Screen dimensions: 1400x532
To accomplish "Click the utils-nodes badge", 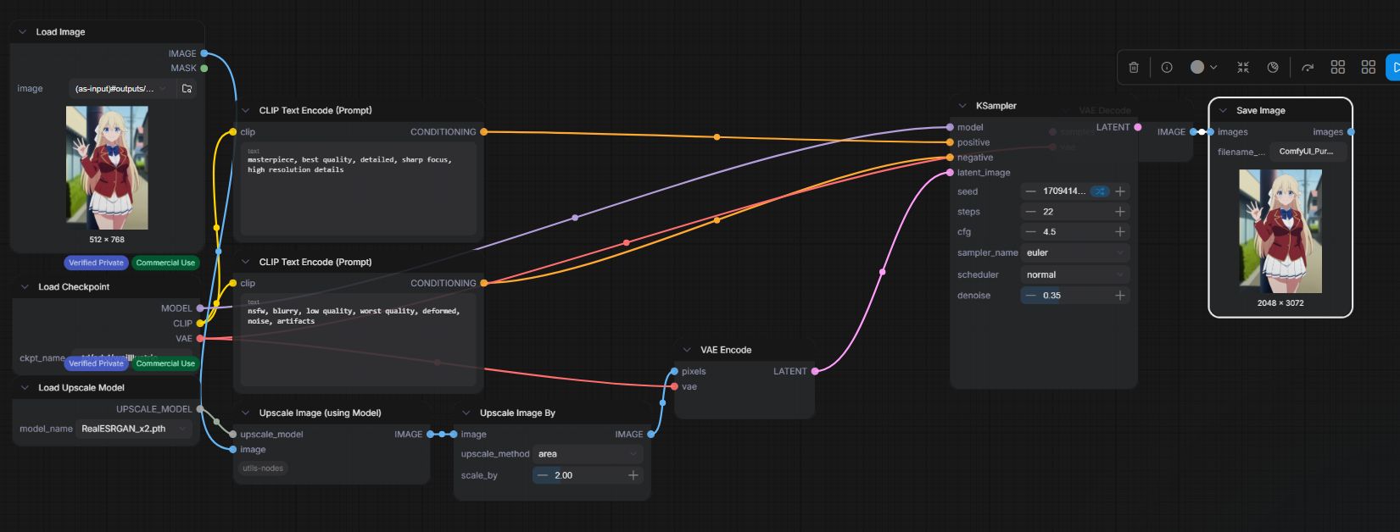I will (x=263, y=468).
